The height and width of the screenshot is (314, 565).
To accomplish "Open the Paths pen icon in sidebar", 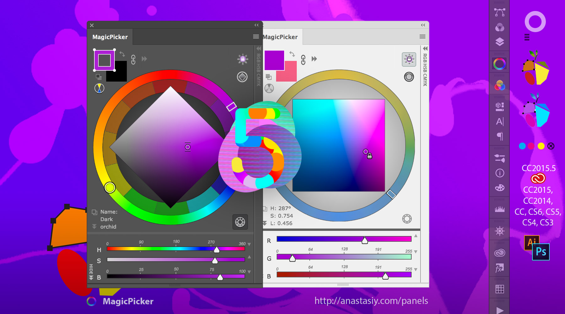I will [x=500, y=12].
